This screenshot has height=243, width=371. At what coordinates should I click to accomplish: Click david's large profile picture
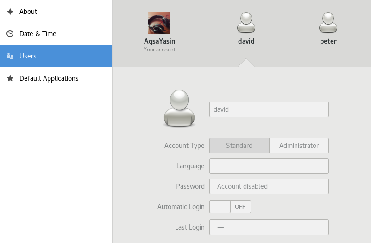point(179,109)
